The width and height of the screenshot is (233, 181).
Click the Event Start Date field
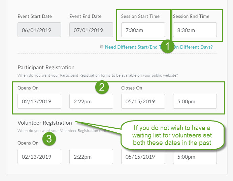coord(39,30)
